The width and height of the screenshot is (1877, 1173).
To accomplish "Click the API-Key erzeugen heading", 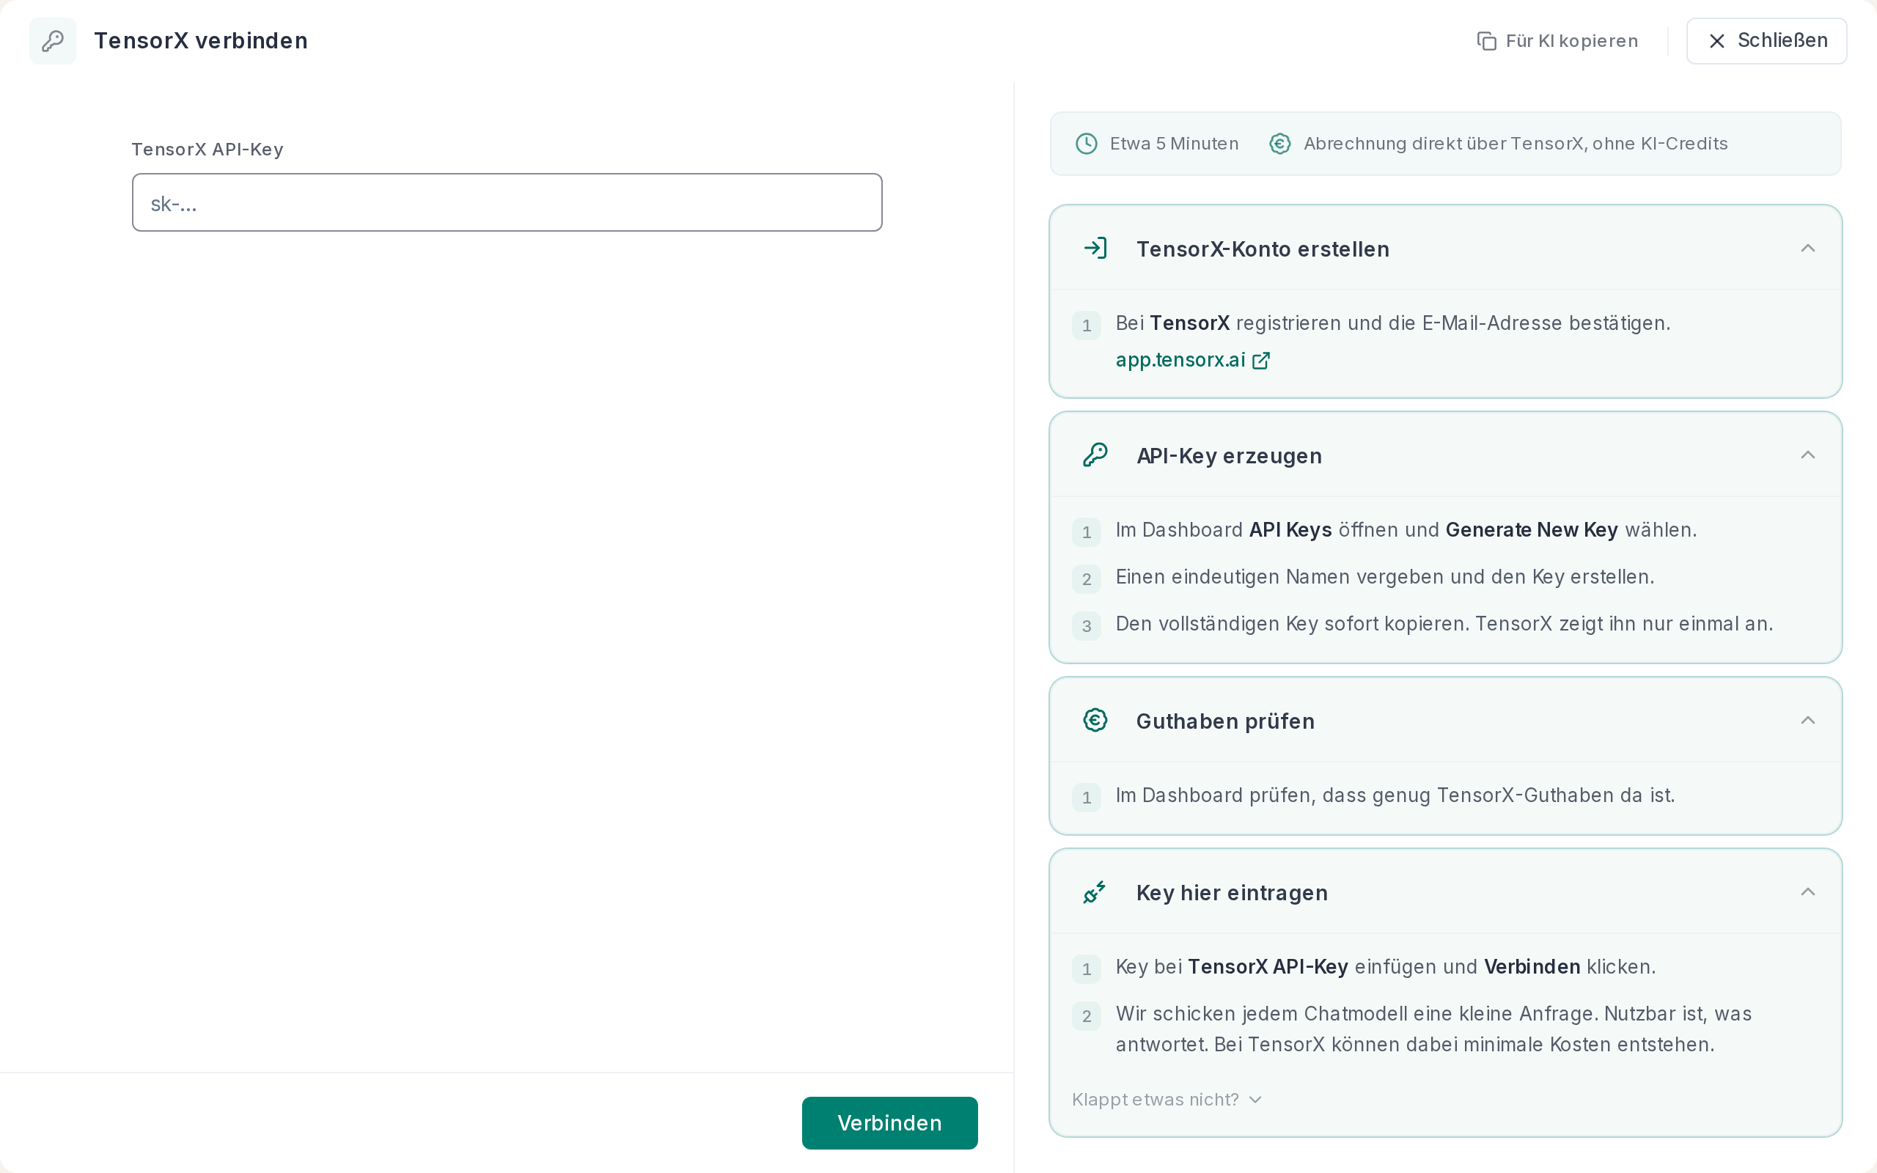I will coord(1230,456).
